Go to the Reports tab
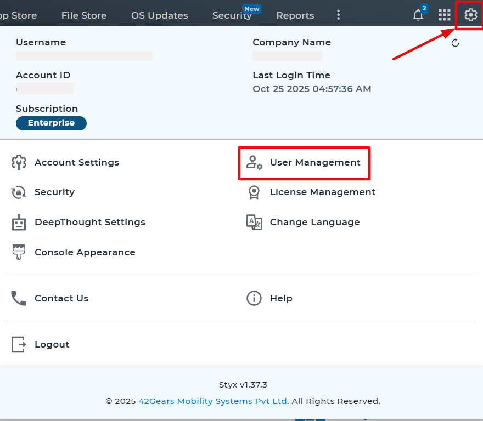483x421 pixels. coord(295,15)
